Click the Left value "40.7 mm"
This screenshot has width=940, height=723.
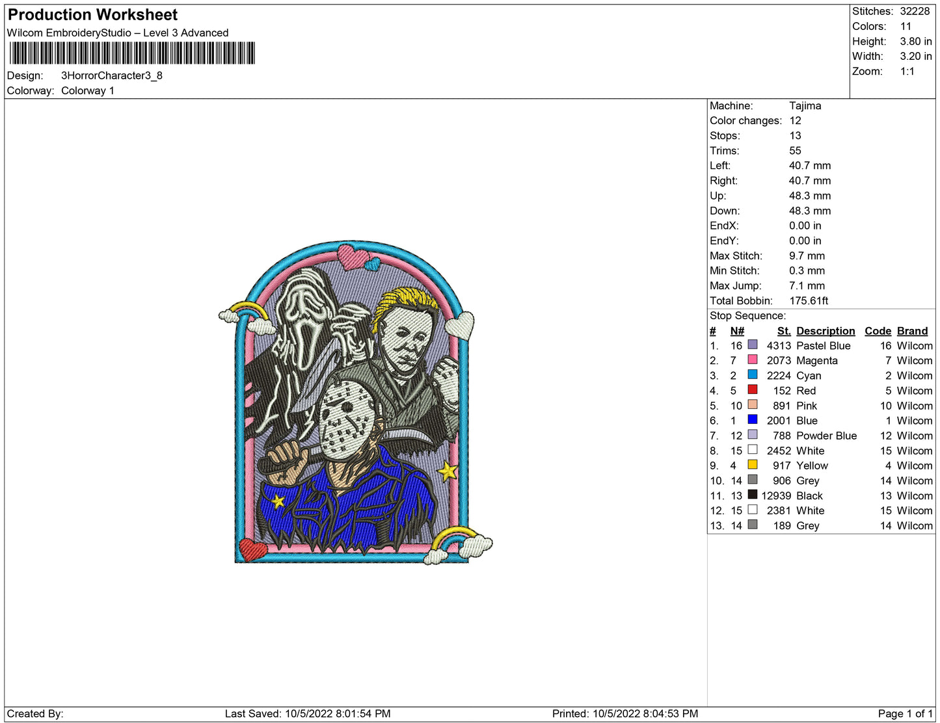810,165
